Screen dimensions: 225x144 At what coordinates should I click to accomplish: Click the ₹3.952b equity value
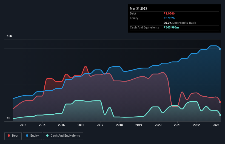pos(169,18)
